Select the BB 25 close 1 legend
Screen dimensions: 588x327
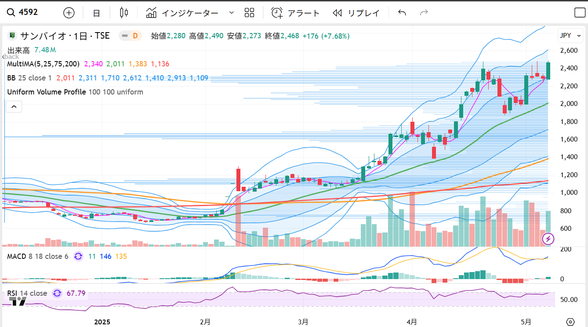coord(29,78)
